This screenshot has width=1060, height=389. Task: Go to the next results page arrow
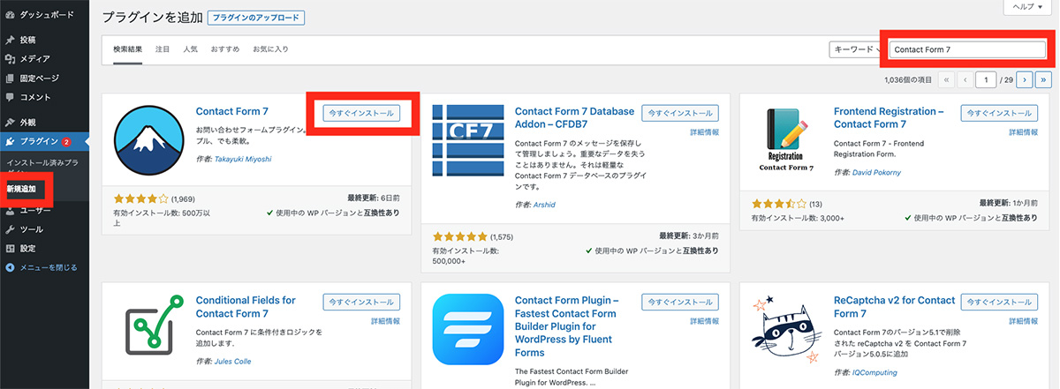pyautogui.click(x=1025, y=79)
